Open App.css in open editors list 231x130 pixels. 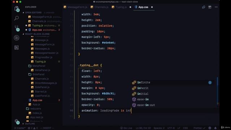(37, 30)
